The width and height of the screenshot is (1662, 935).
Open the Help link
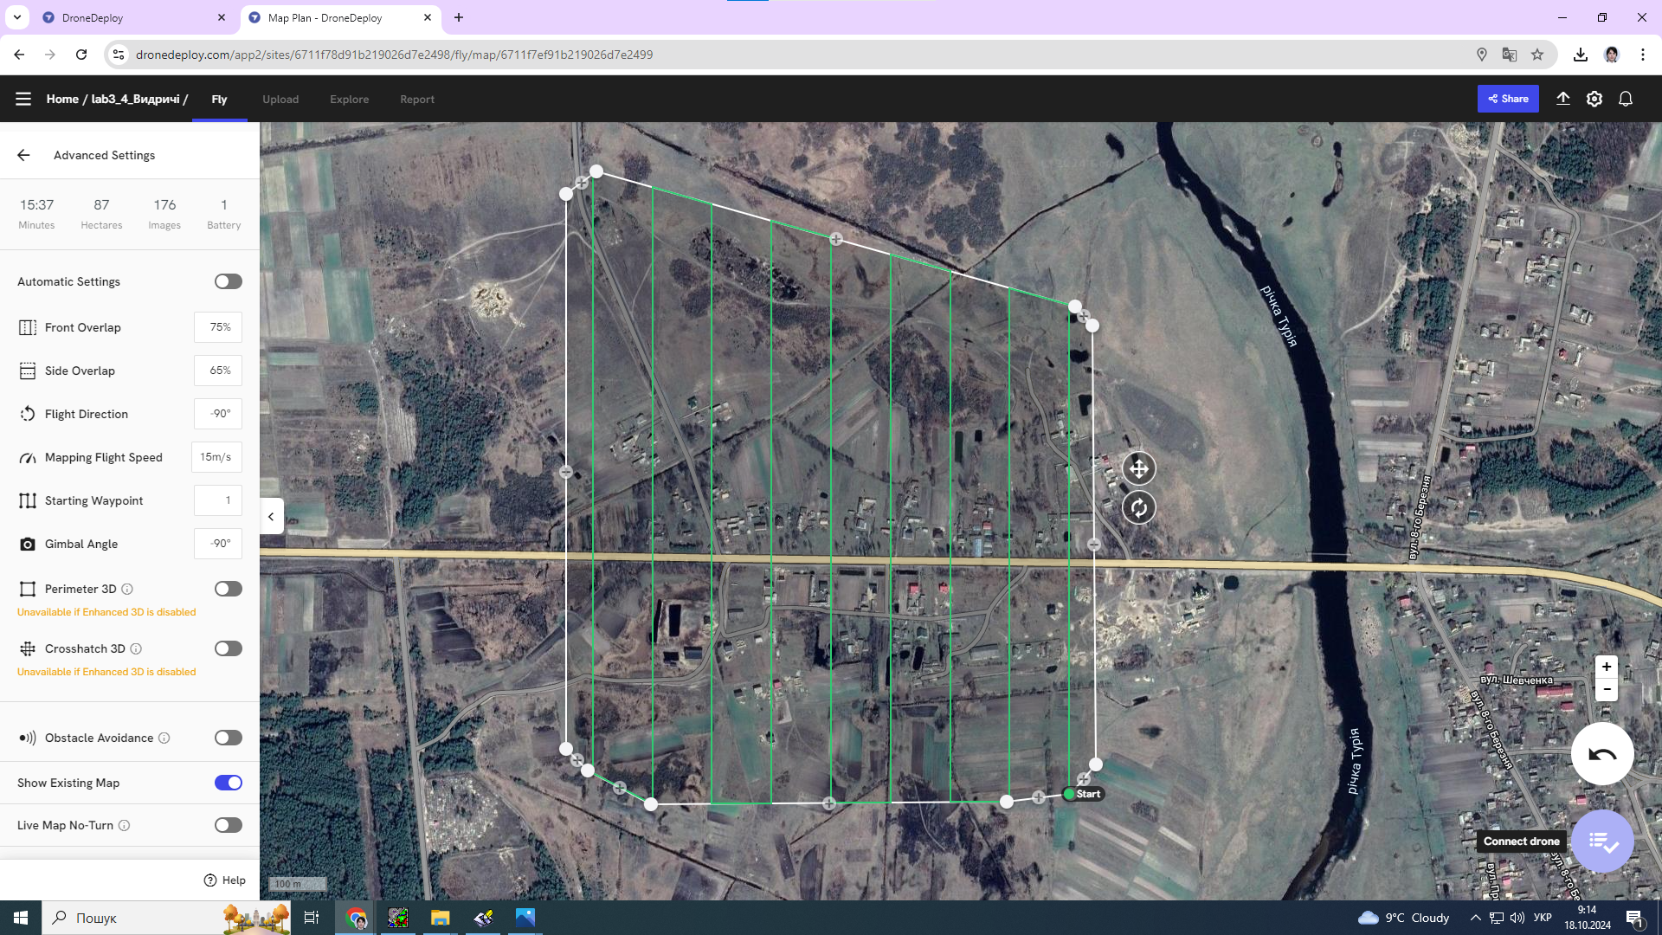225,880
